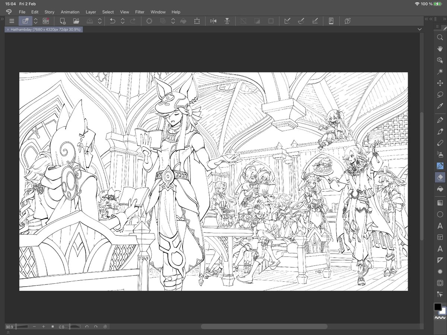Close the Haithamday canvas tab
Image resolution: width=447 pixels, height=335 pixels.
[x=8, y=29]
